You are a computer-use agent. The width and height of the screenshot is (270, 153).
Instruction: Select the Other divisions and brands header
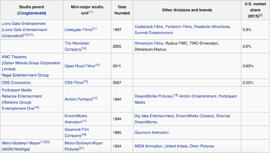click(x=187, y=10)
